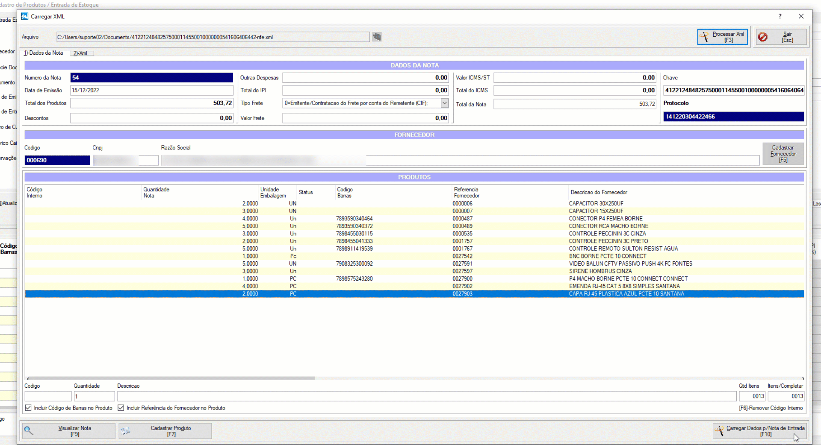Image resolution: width=821 pixels, height=445 pixels.
Task: Select row SIRENE HOMBRUS CINZA
Action: point(414,271)
